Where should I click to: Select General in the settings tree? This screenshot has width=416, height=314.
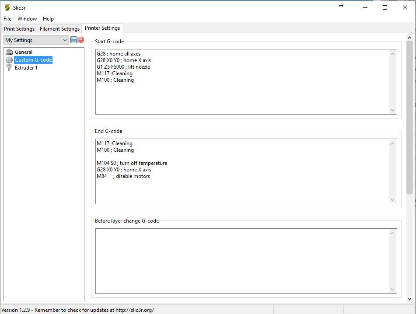[24, 52]
